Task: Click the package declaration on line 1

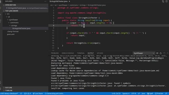Action: [x=78, y=8]
